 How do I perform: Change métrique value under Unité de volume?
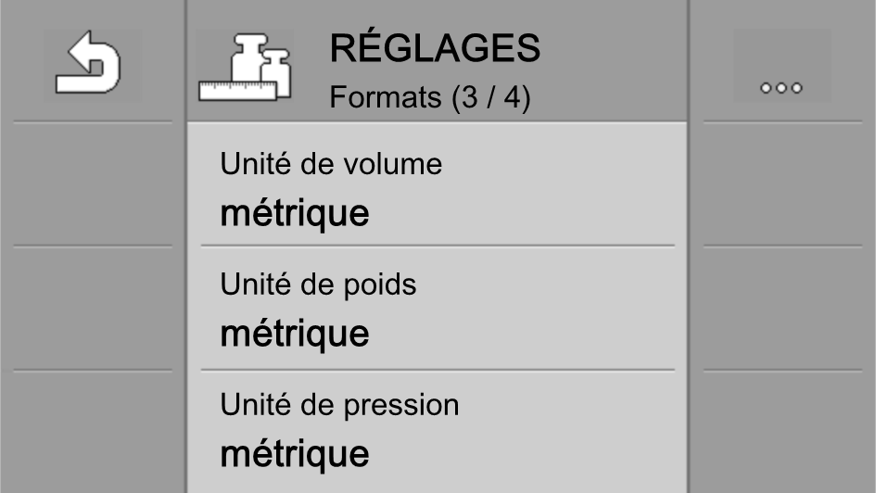(295, 214)
